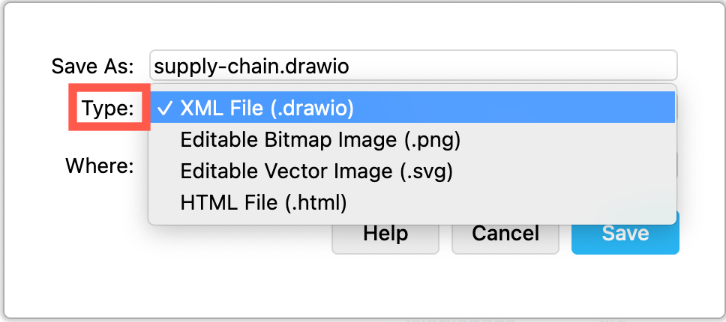
Task: Pick Editable Vector Image (.svg) option
Action: [316, 171]
